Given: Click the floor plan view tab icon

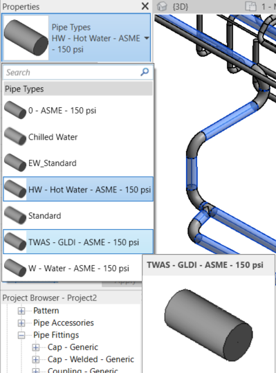Looking at the screenshot, I should [250, 6].
